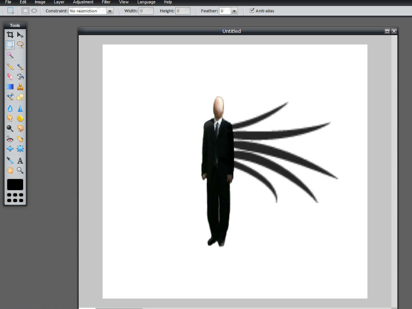412x309 pixels.
Task: Select the Move tool
Action: (x=20, y=35)
